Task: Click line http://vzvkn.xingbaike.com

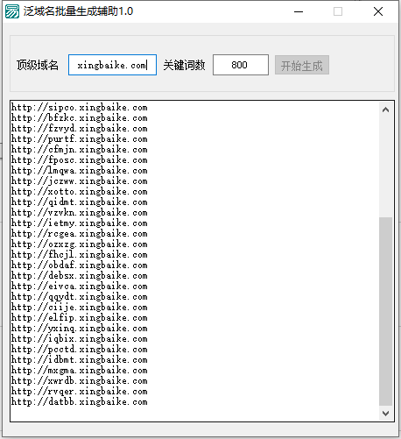Action: tap(80, 213)
